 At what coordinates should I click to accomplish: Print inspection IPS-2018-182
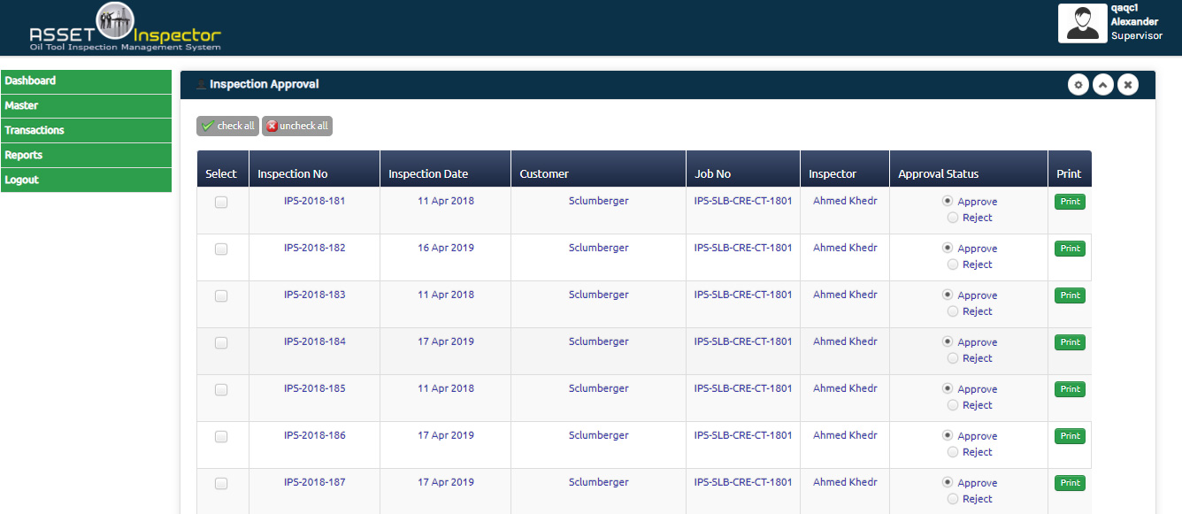point(1071,249)
